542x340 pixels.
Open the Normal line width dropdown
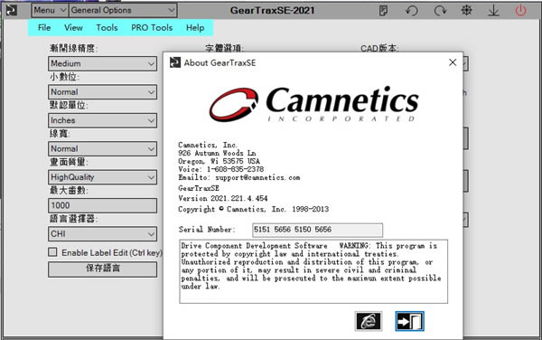[x=102, y=148]
